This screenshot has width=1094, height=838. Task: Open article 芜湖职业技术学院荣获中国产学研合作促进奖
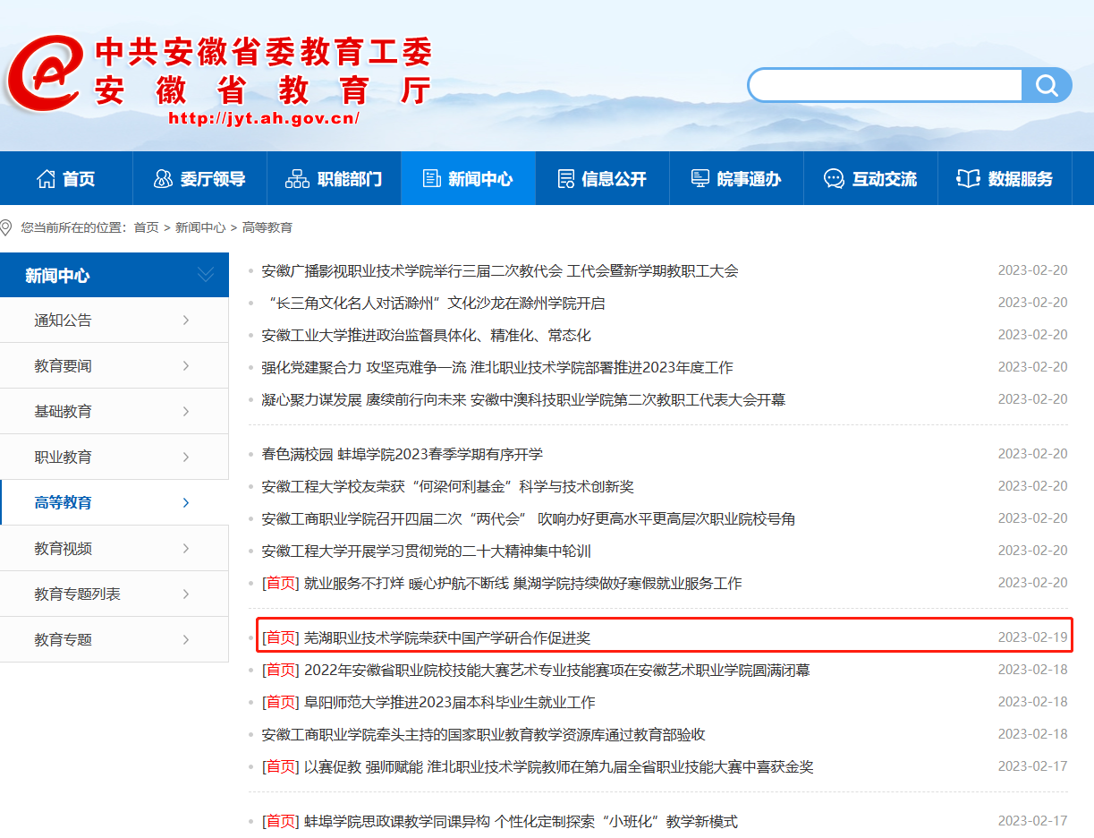446,638
